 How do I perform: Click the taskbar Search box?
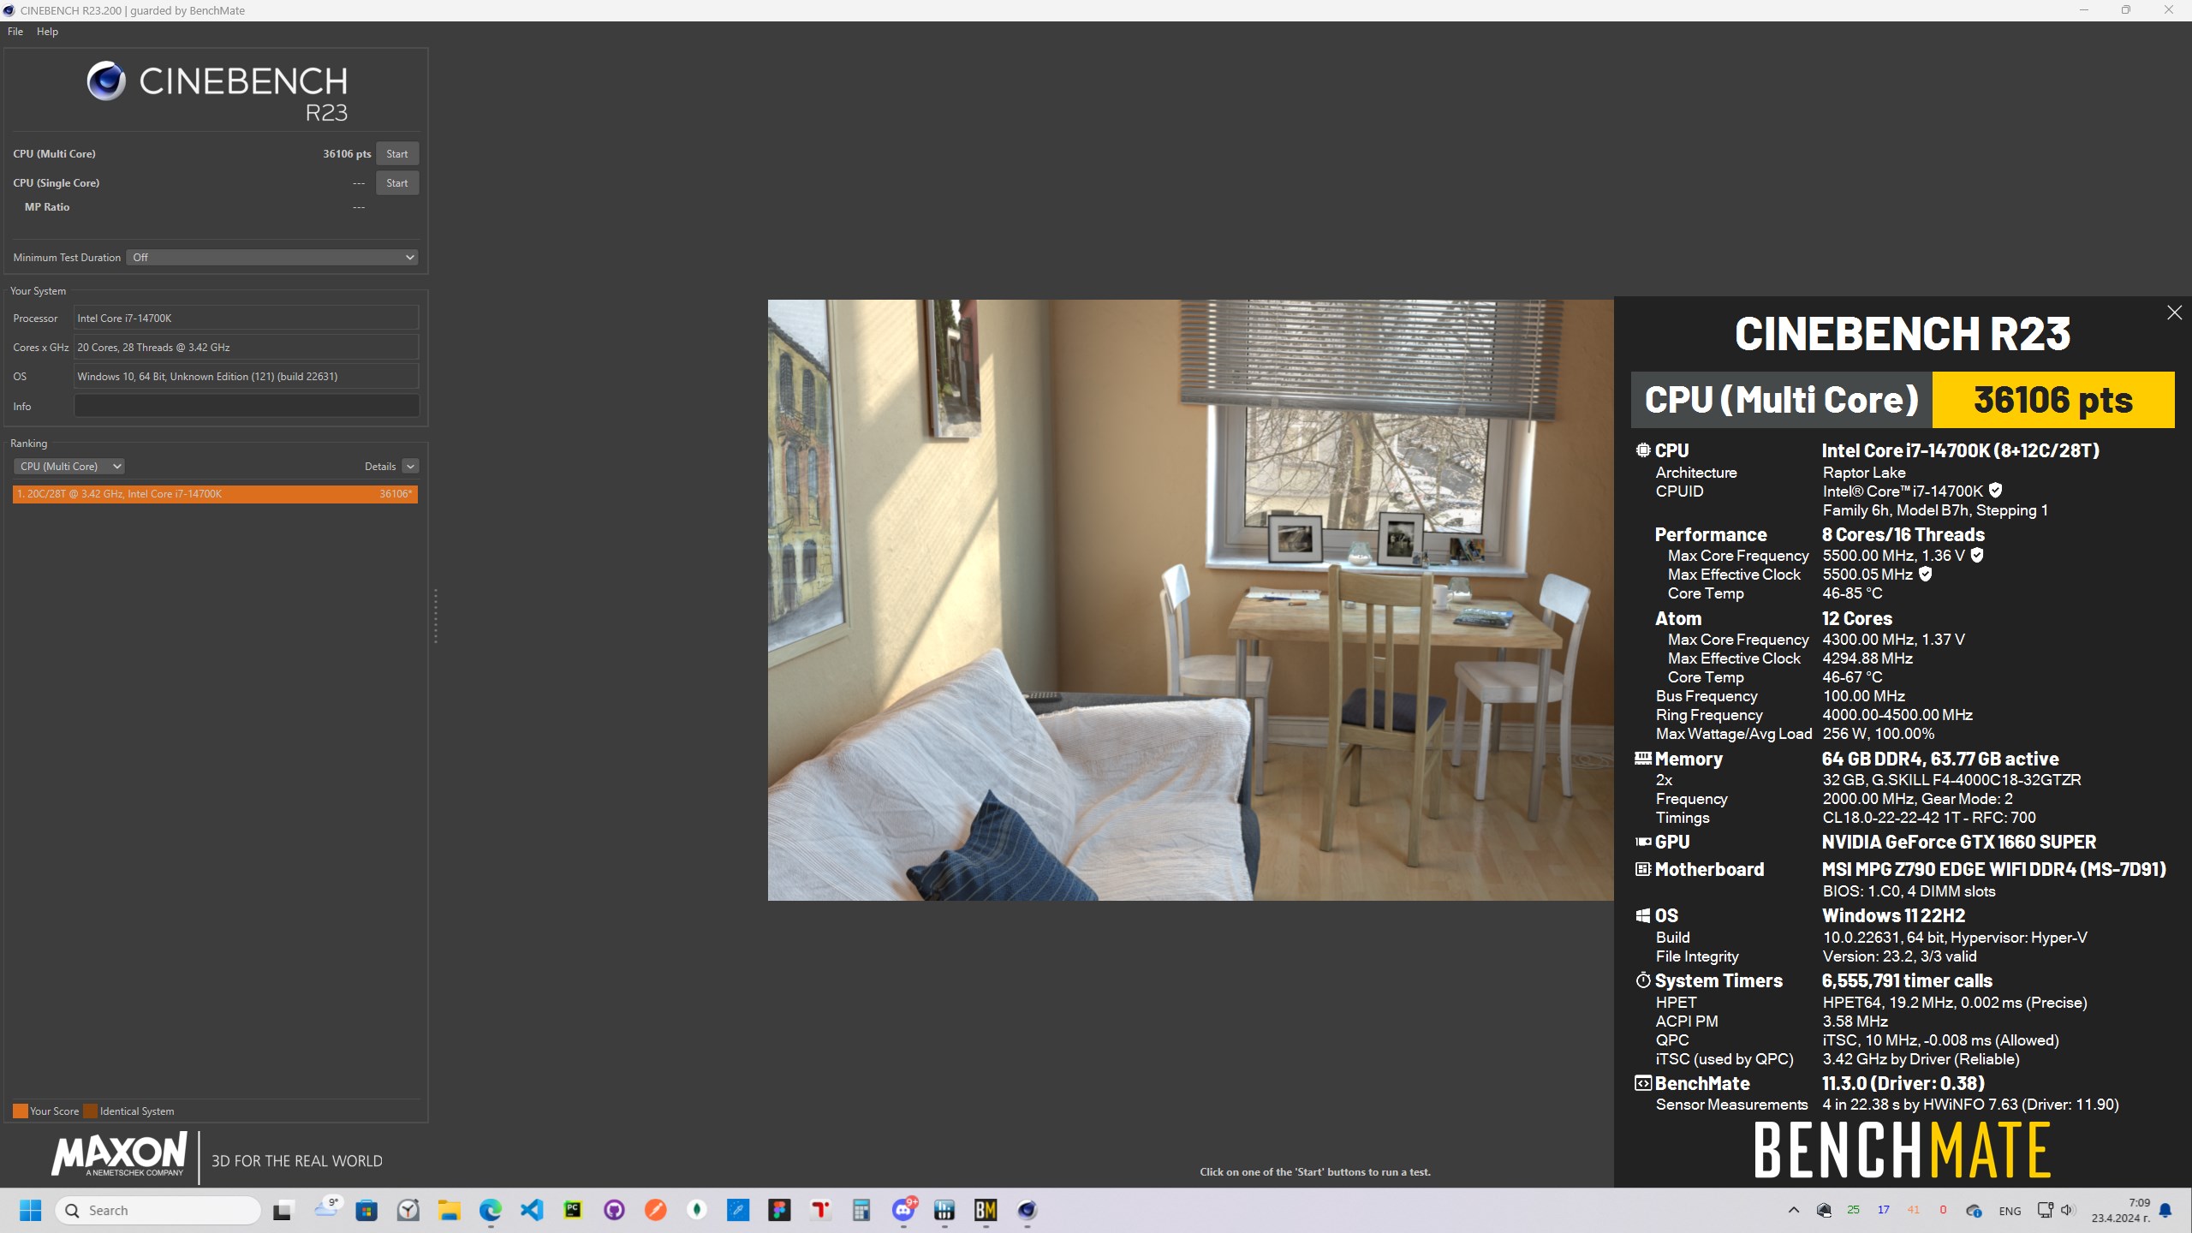(158, 1211)
